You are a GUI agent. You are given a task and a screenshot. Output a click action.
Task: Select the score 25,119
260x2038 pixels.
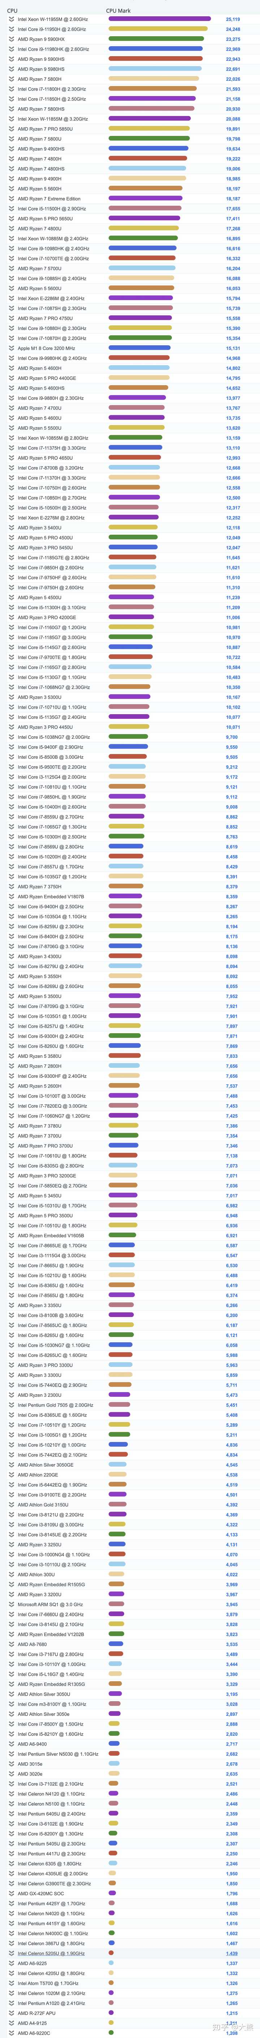pyautogui.click(x=233, y=19)
